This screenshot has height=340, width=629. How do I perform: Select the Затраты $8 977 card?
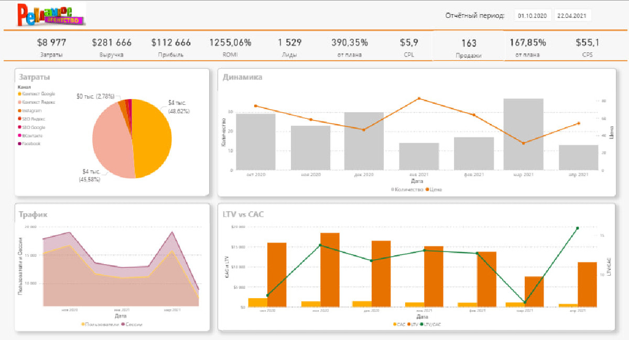(x=51, y=47)
